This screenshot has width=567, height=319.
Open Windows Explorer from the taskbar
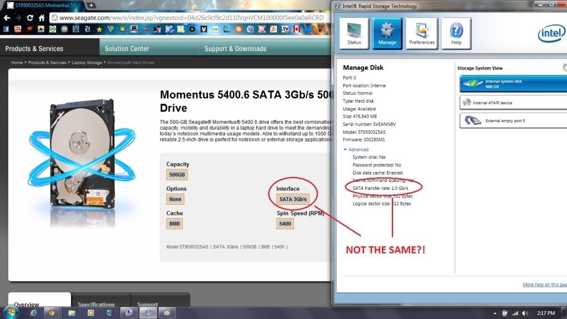pos(71,312)
